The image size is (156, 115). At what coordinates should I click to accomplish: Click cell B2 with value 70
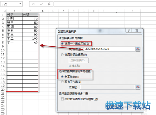30,19
